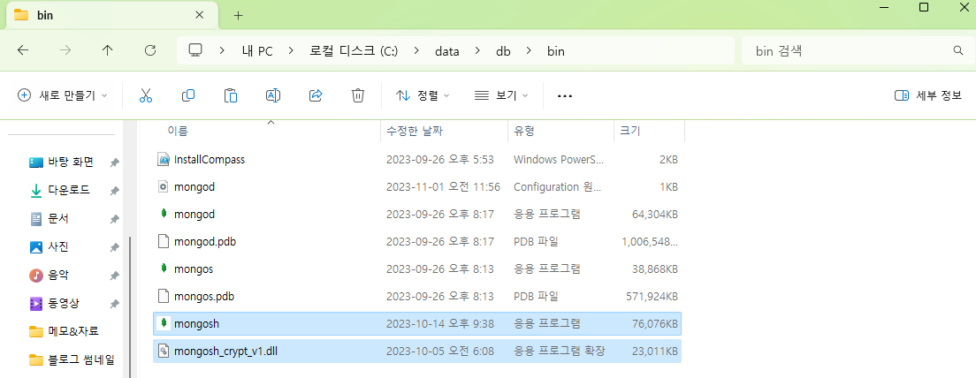Click the mongos.pdb file icon
Screen dimensions: 976x378
(163, 296)
